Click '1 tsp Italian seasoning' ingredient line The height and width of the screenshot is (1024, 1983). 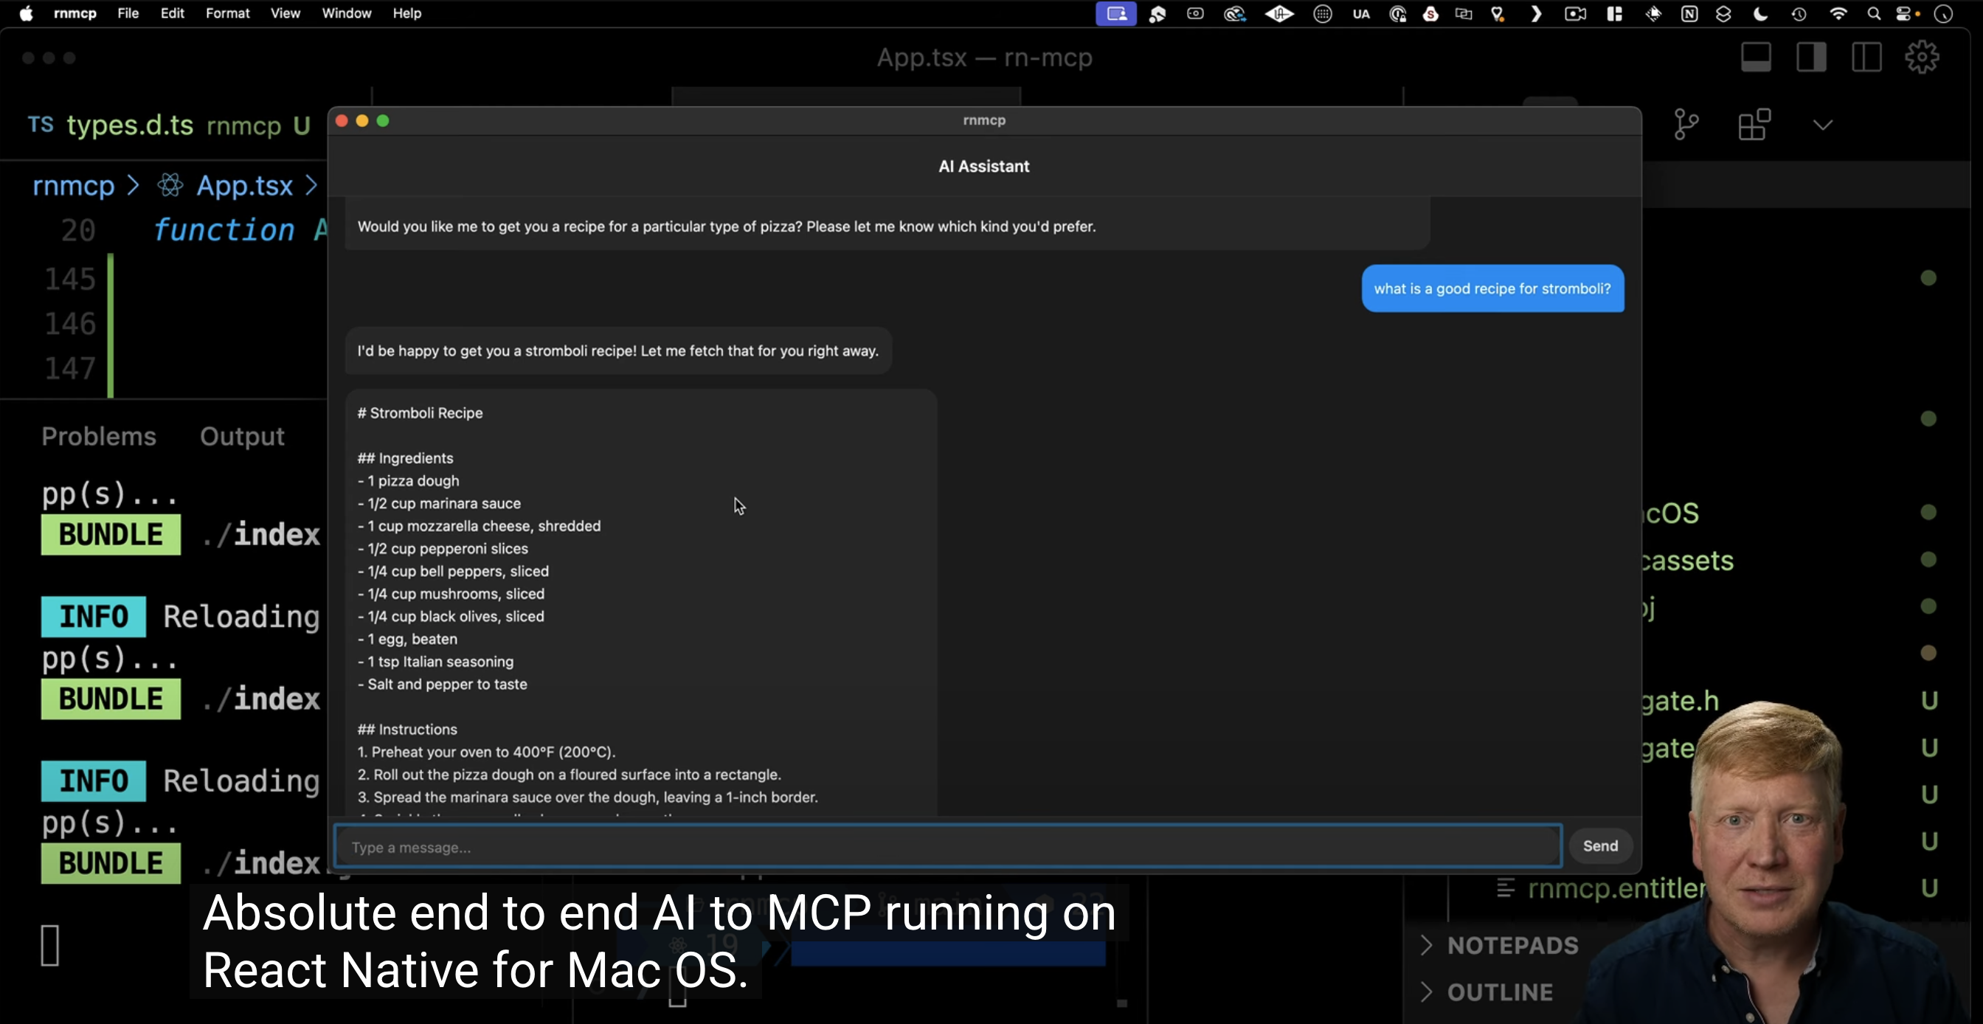tap(435, 661)
